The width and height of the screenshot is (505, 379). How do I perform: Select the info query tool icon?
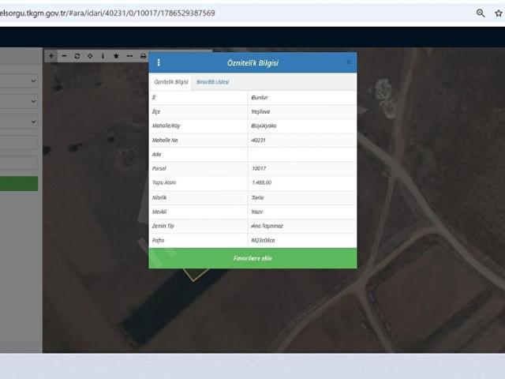tap(103, 56)
